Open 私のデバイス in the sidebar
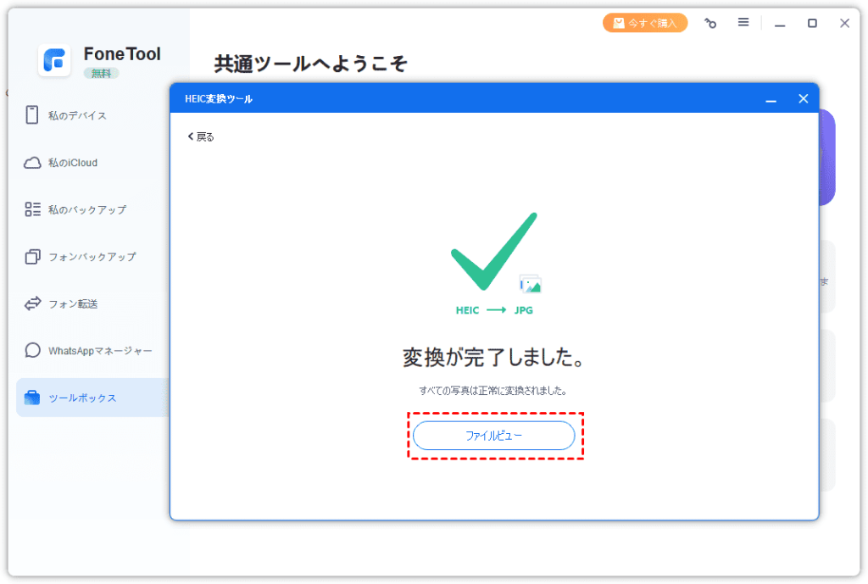868x584 pixels. [x=77, y=115]
